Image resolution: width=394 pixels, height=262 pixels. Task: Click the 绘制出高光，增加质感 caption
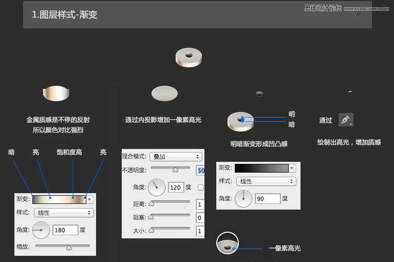349,142
